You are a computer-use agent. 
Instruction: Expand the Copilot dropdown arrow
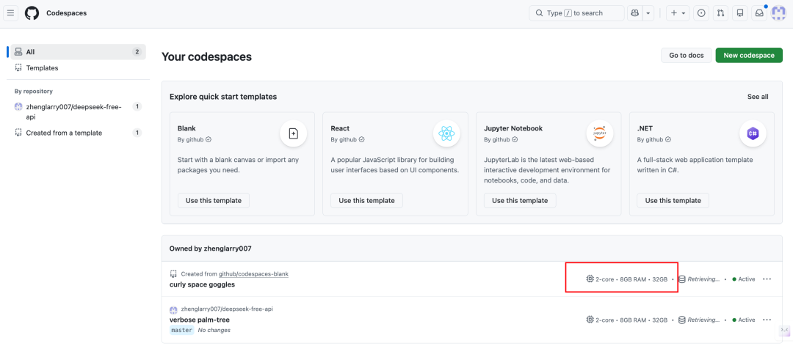pyautogui.click(x=648, y=13)
